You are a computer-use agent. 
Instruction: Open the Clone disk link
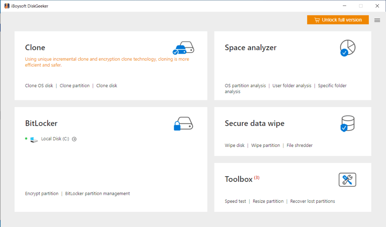pos(107,86)
